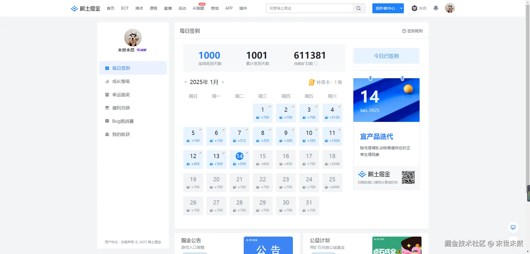Select the 每日签到 calendar icon in sidebar

tap(107, 68)
